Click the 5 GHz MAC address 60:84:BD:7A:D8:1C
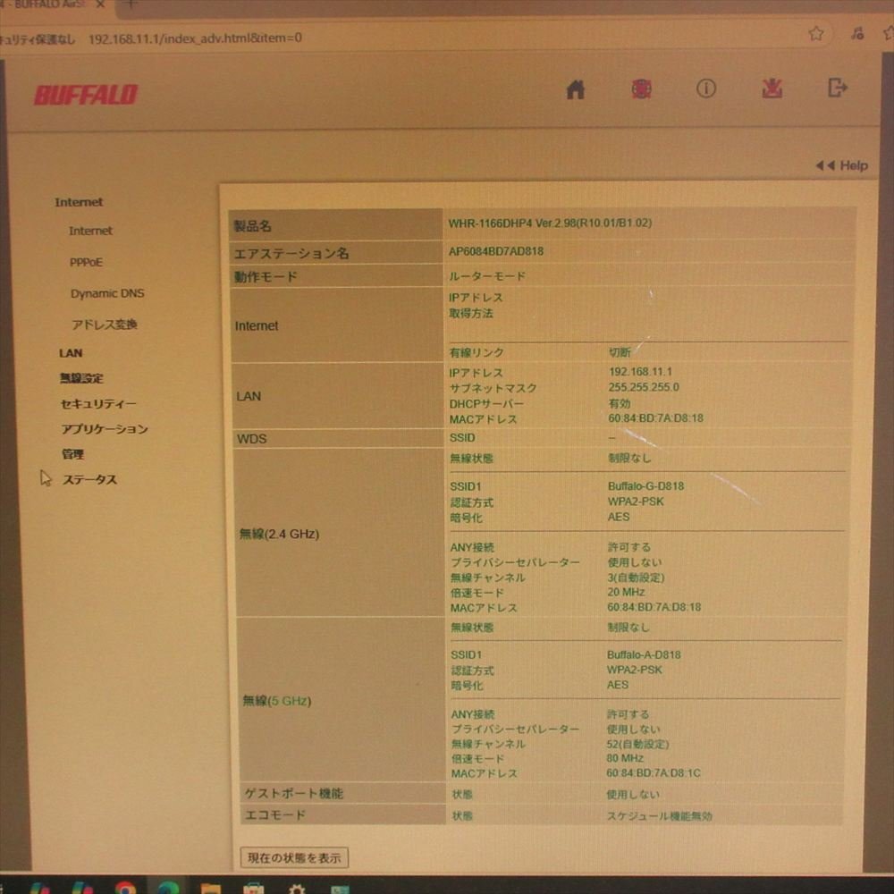This screenshot has width=894, height=894. pos(653,773)
